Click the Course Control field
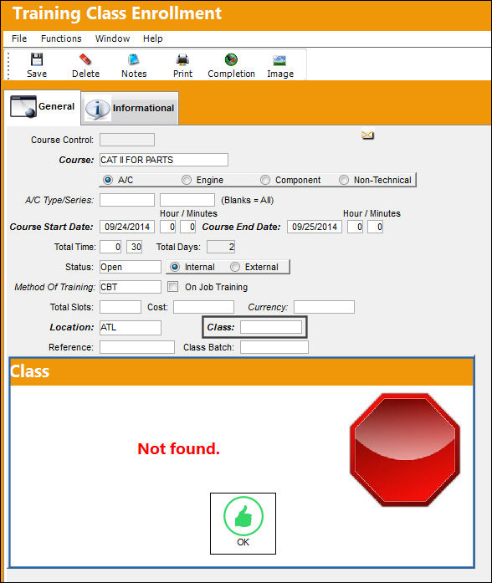The width and height of the screenshot is (492, 583). point(127,140)
